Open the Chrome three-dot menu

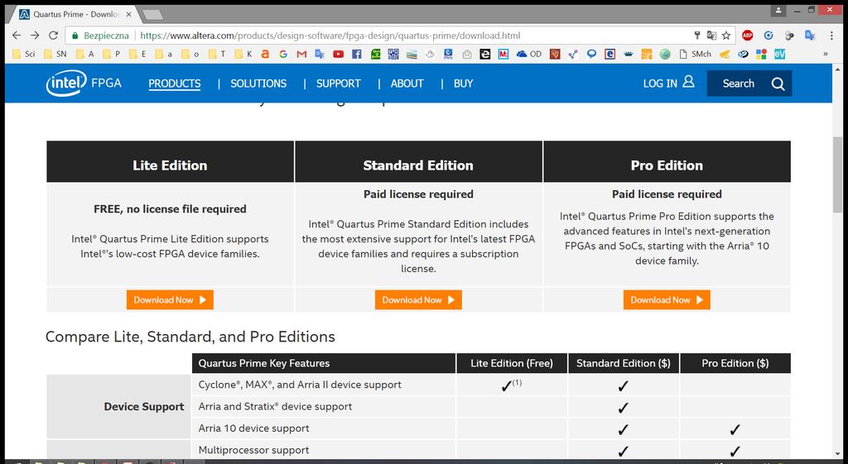click(831, 36)
